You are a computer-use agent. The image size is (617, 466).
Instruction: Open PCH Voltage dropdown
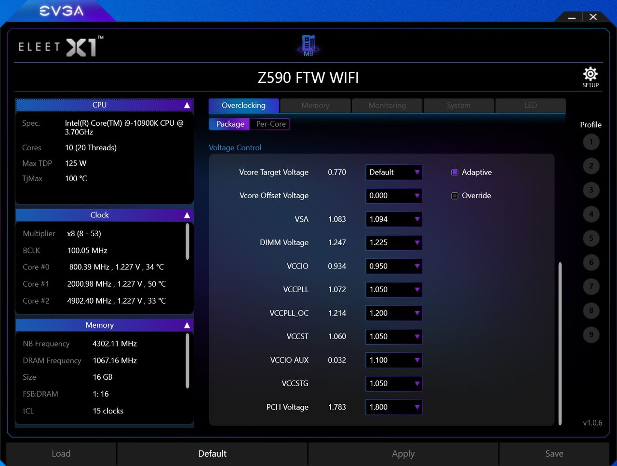(394, 407)
